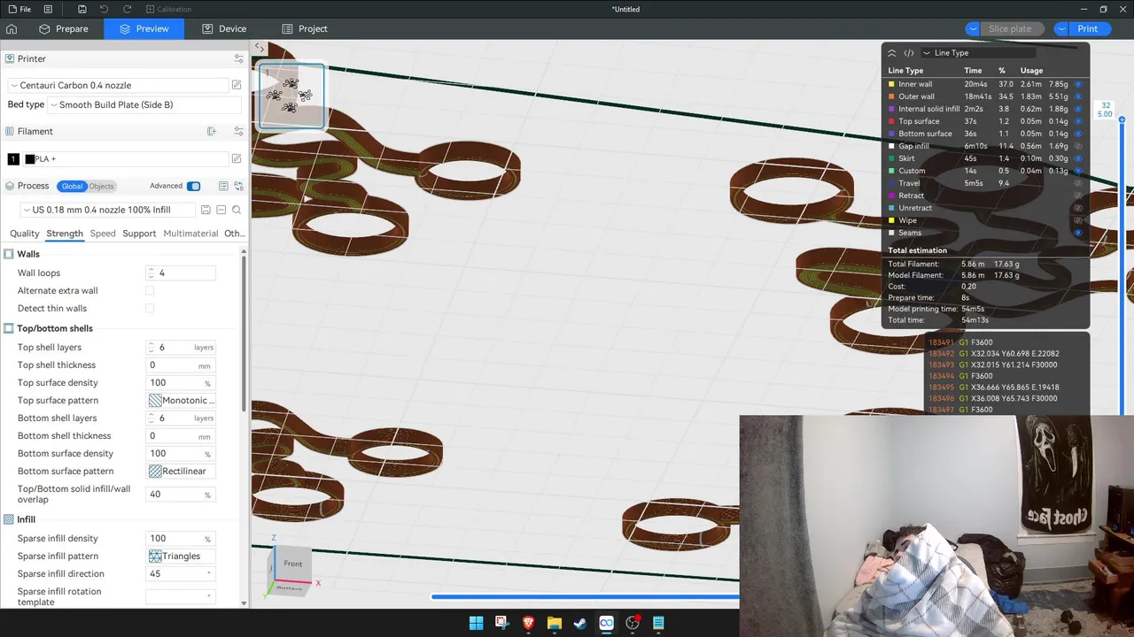Enable Detect thin walls checkbox
1134x637 pixels.
click(x=150, y=308)
